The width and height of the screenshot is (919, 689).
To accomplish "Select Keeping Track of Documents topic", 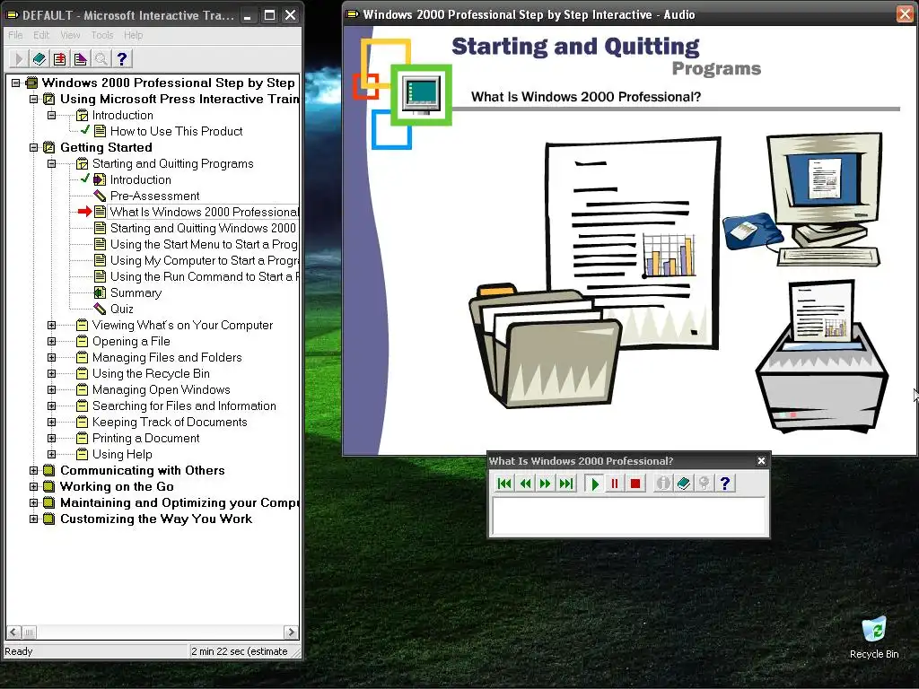I will click(170, 422).
